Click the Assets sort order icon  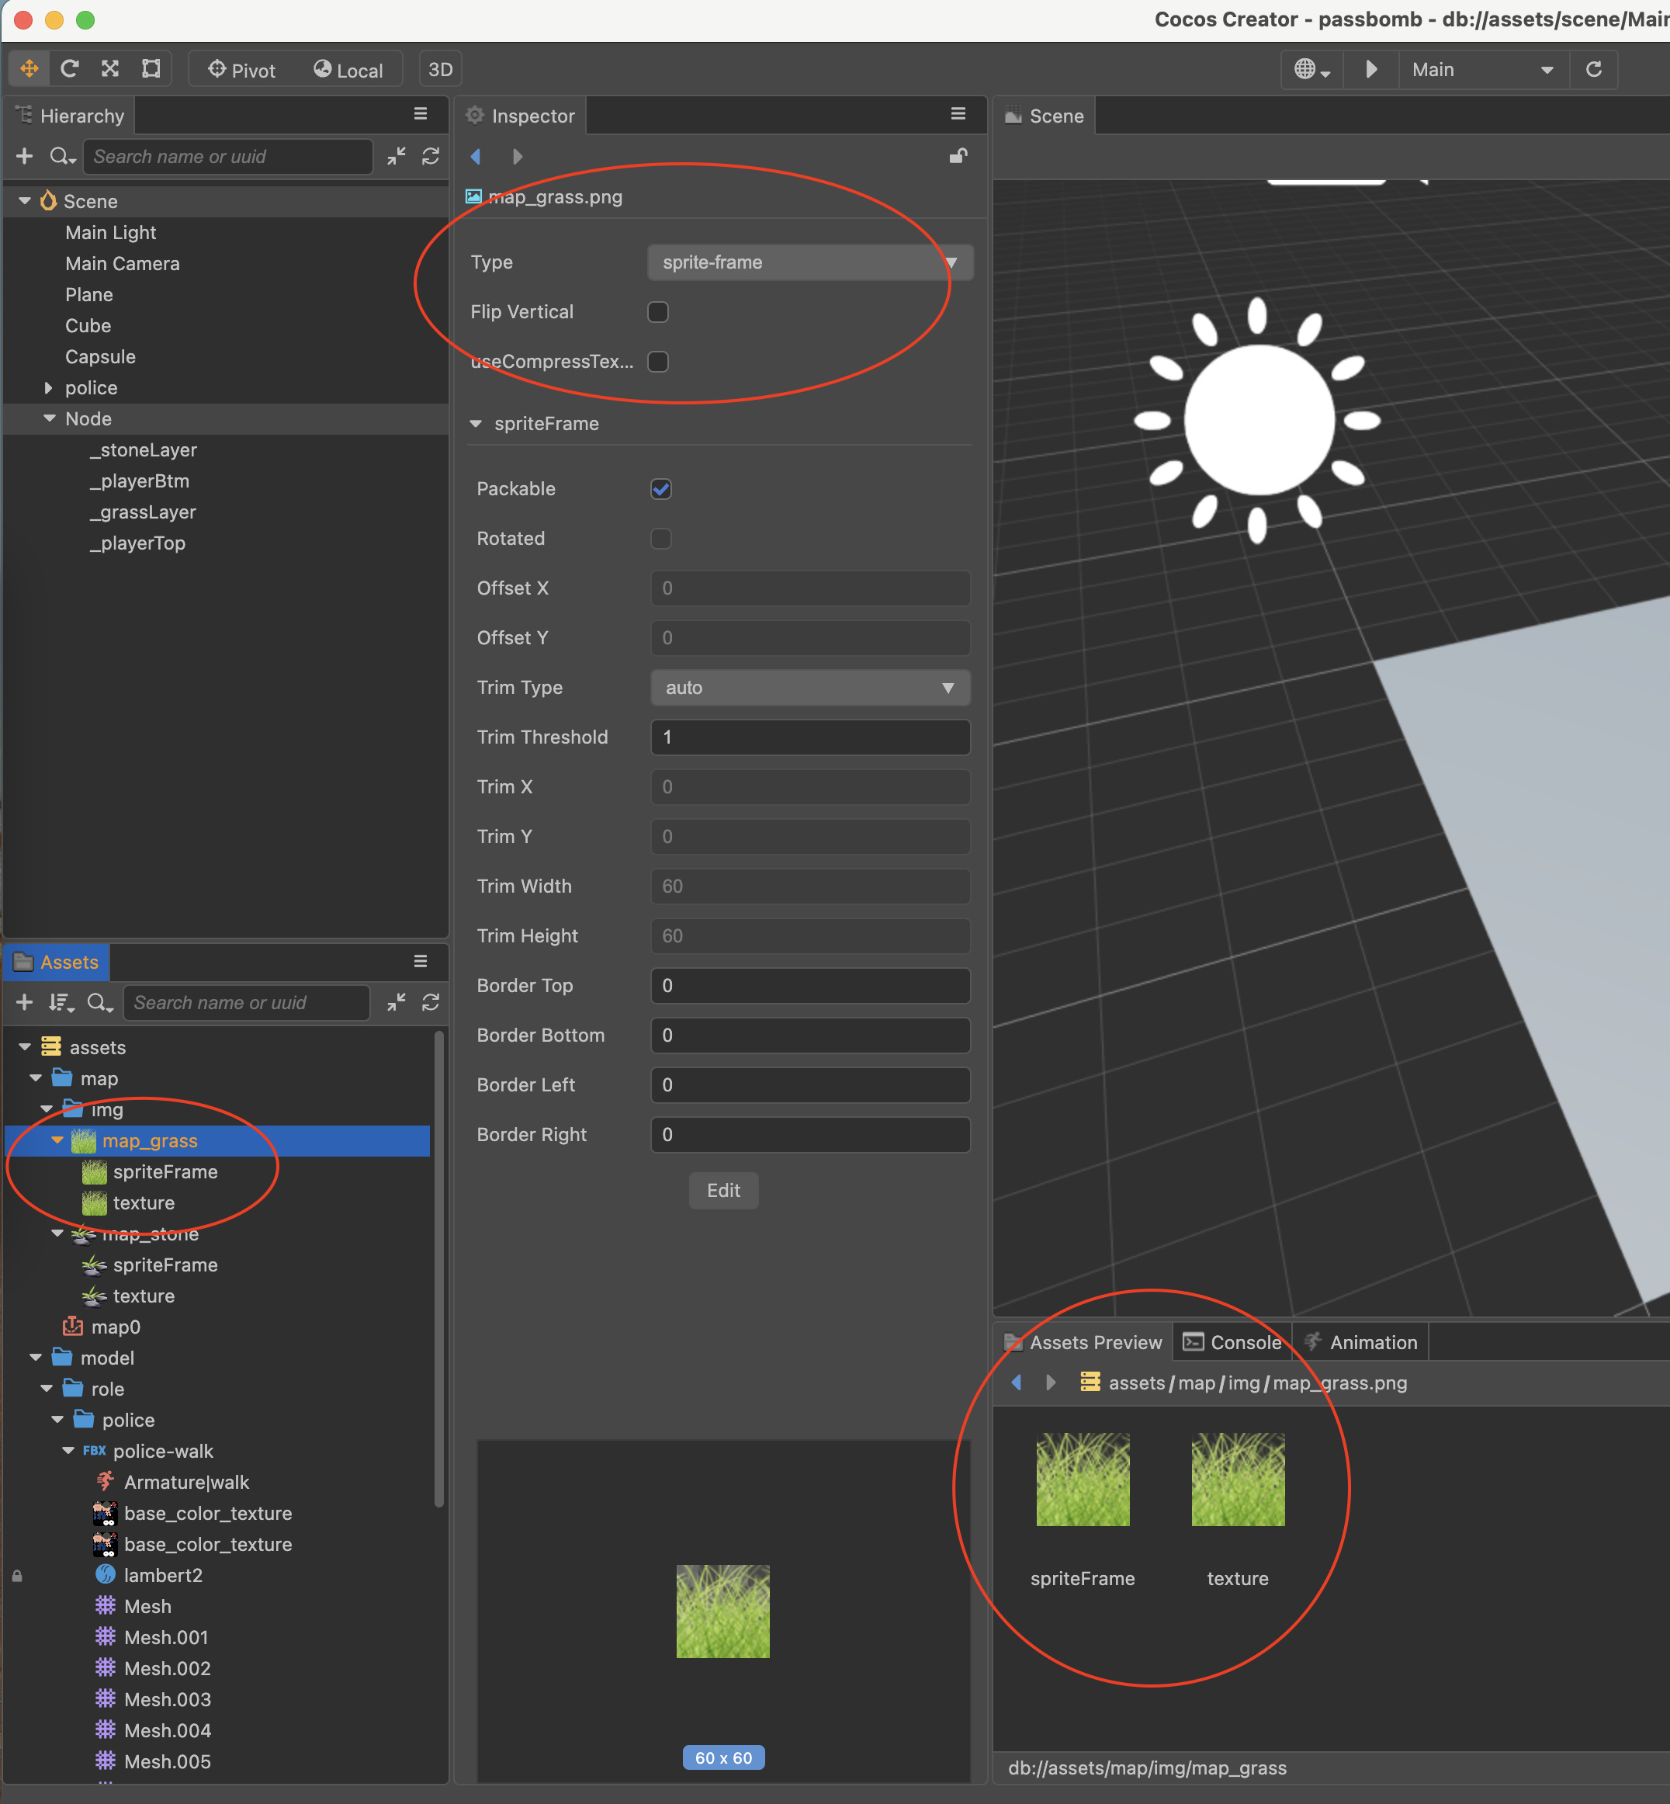61,1002
